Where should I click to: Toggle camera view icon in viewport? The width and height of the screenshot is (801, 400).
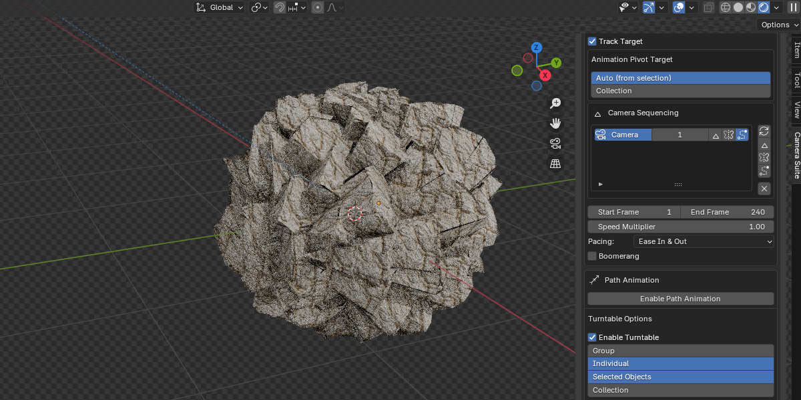point(555,143)
